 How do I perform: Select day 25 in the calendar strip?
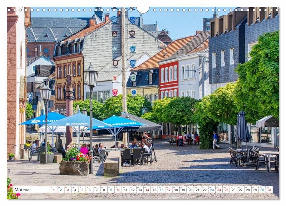[226, 190]
